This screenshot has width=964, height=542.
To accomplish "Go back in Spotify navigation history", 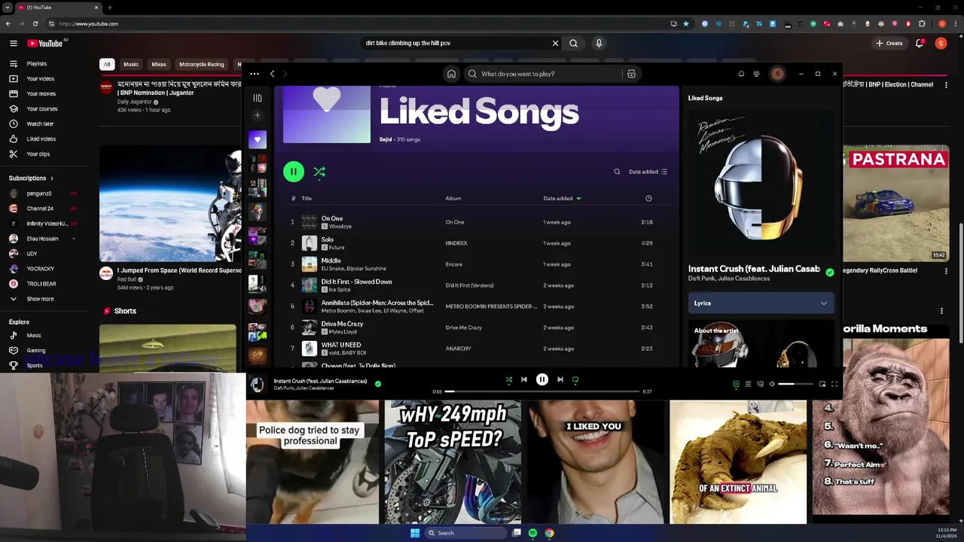I will [272, 74].
